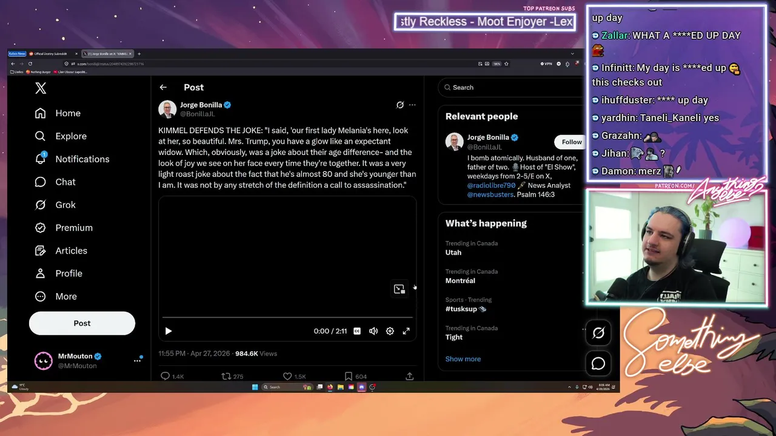Open Grok from the sidebar
776x436 pixels.
click(x=55, y=205)
